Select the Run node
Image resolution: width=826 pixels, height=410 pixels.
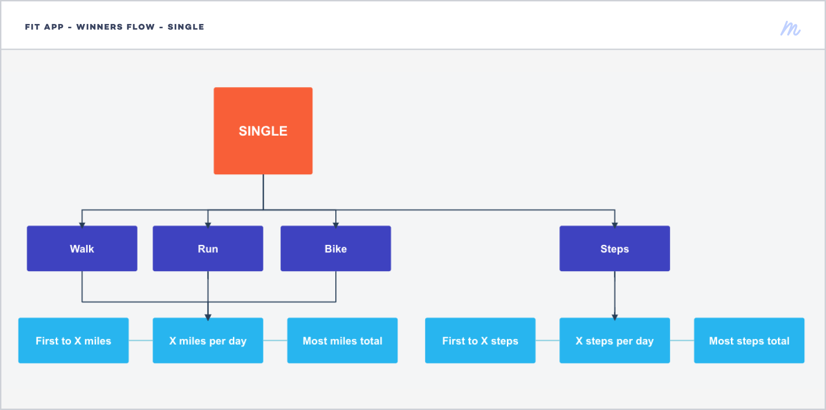point(208,249)
